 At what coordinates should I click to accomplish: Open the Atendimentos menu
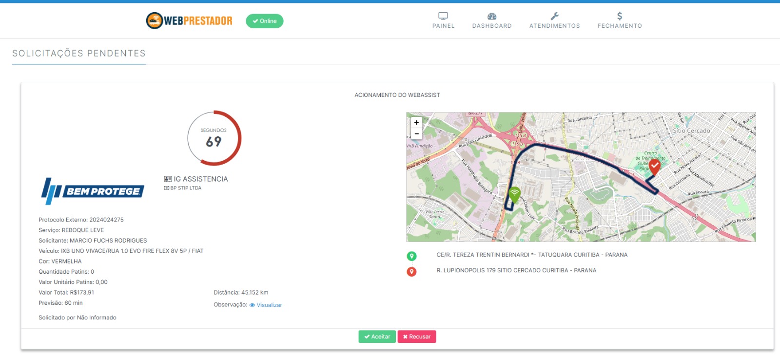pos(555,20)
